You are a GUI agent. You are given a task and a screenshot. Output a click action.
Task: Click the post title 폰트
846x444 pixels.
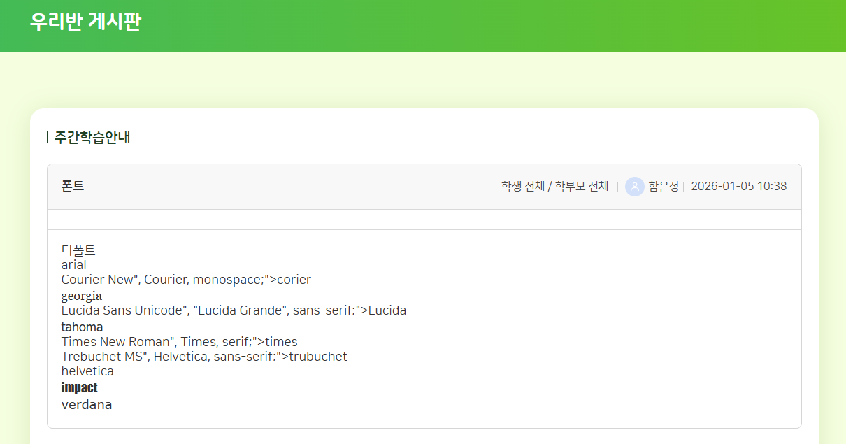coord(73,187)
